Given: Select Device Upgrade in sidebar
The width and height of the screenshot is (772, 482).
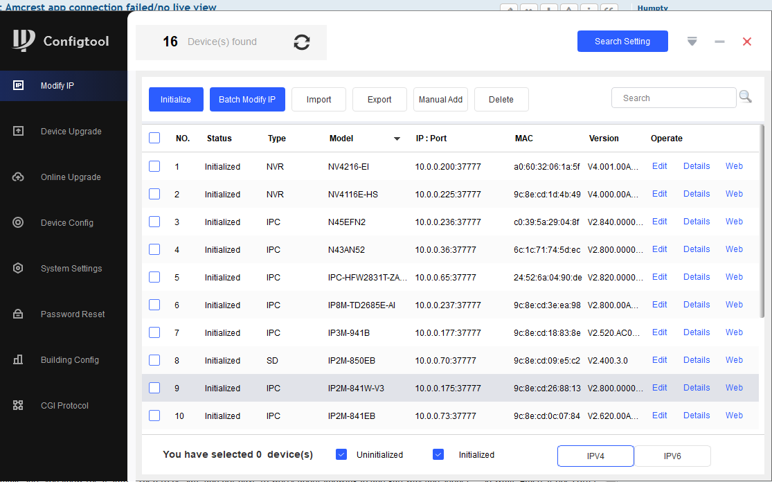Looking at the screenshot, I should tap(71, 132).
